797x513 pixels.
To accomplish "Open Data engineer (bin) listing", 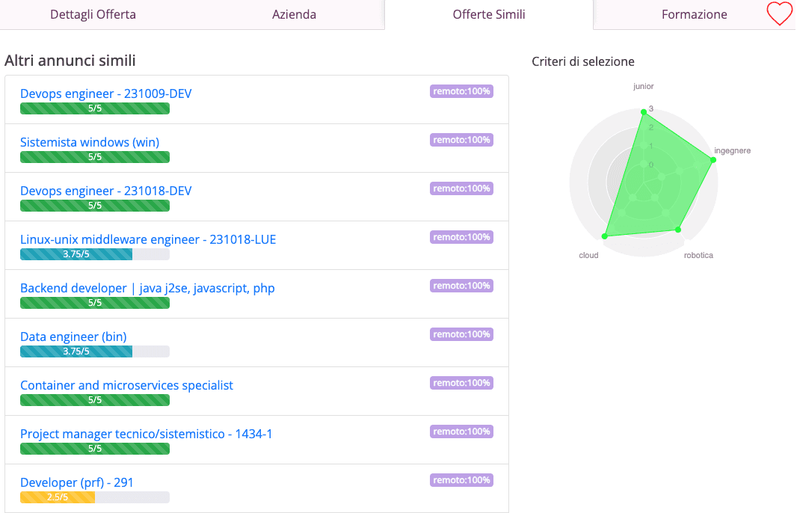I will click(x=73, y=337).
